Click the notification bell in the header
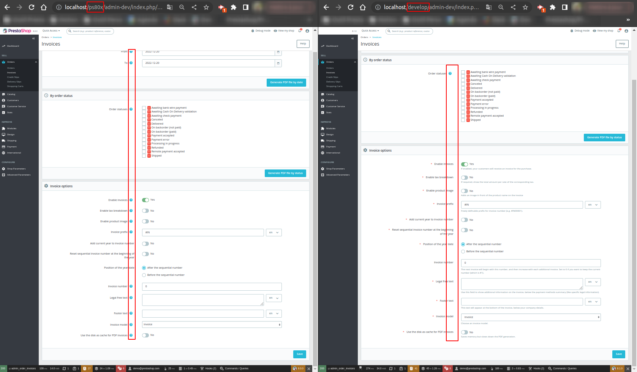The width and height of the screenshot is (637, 372). click(x=299, y=31)
